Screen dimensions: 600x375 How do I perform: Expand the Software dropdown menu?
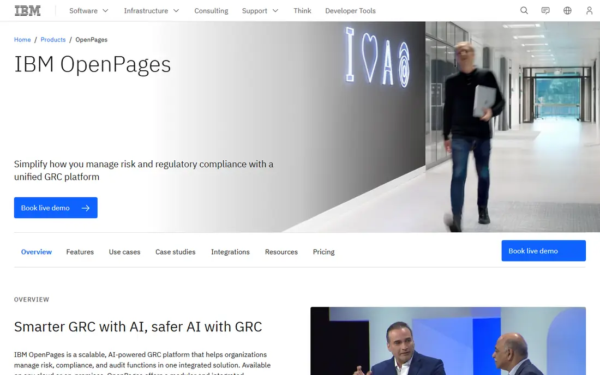89,11
